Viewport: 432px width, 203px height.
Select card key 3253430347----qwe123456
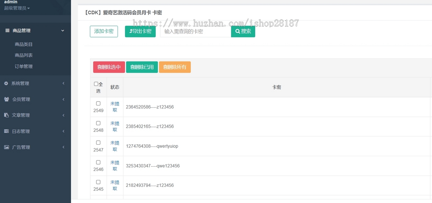pyautogui.click(x=153, y=166)
